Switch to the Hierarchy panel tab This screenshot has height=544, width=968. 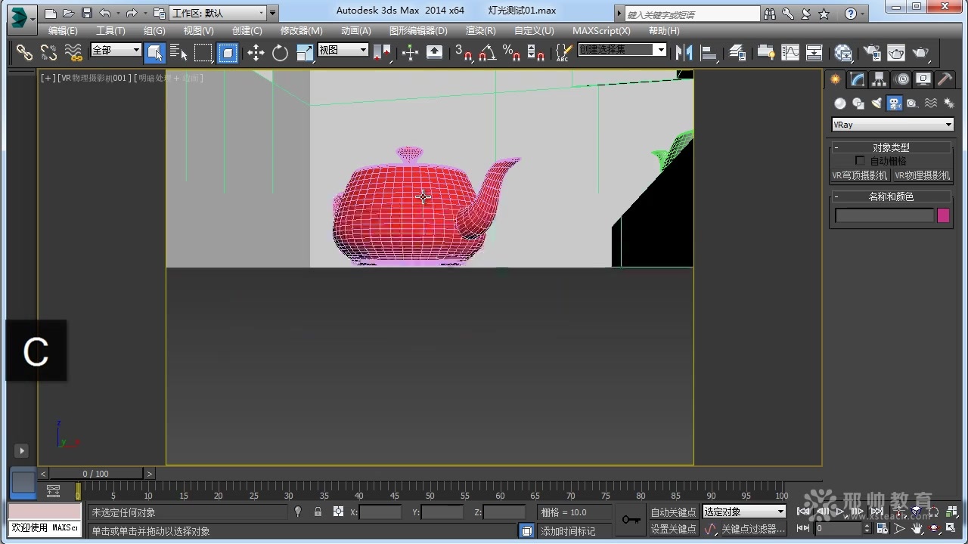tap(879, 79)
